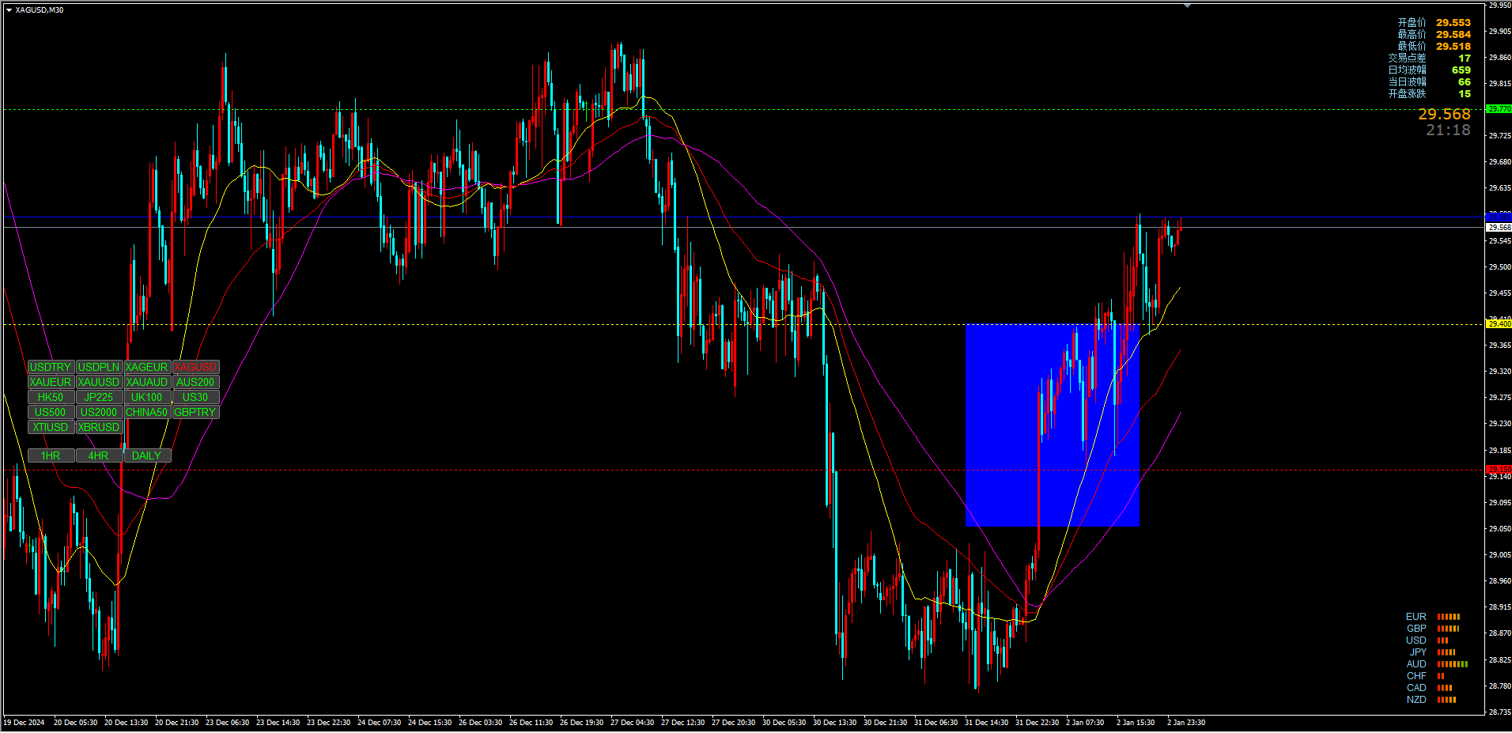Click the USD strength meter label
The image size is (1512, 733).
tap(1416, 640)
